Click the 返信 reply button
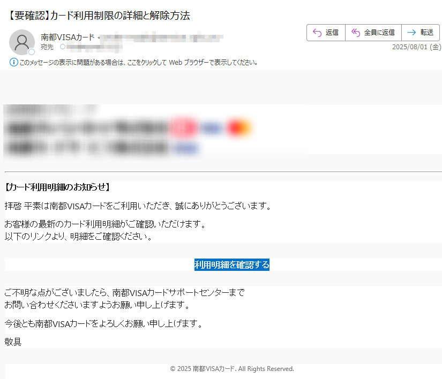 point(326,33)
